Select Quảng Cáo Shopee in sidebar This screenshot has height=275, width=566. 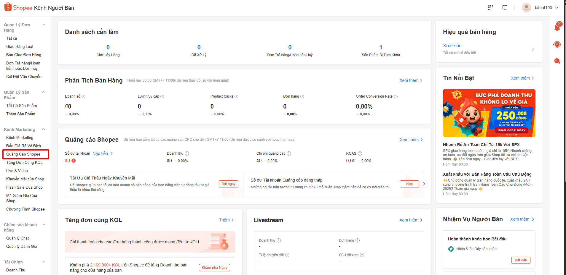pyautogui.click(x=23, y=154)
